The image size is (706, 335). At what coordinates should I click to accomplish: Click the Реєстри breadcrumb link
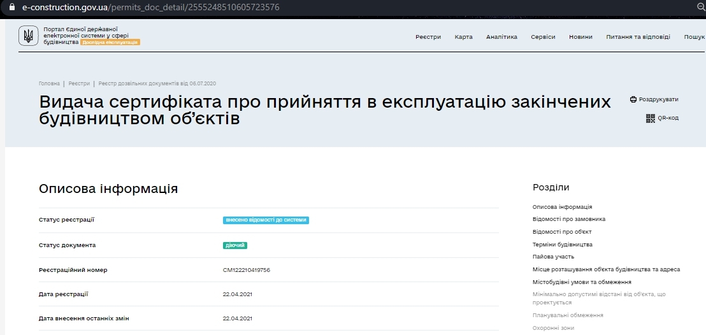pyautogui.click(x=79, y=84)
